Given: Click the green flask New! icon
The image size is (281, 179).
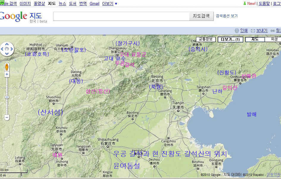Looking at the screenshot, I should [245, 3].
